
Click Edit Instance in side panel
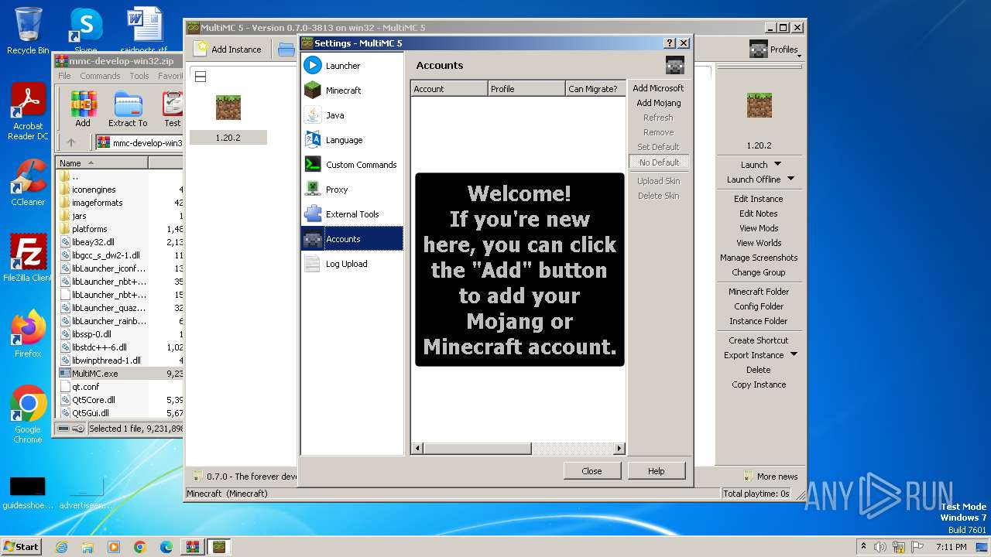[x=759, y=199]
